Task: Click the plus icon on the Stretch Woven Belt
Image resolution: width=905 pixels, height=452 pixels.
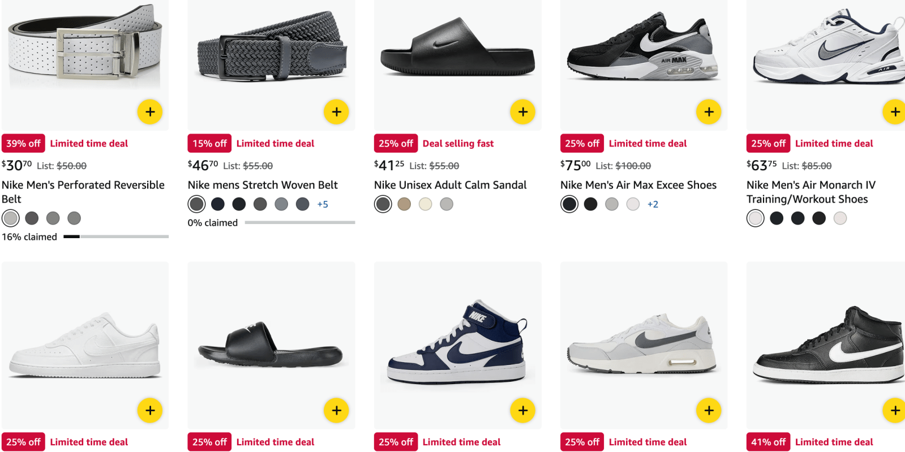Action: pyautogui.click(x=336, y=111)
